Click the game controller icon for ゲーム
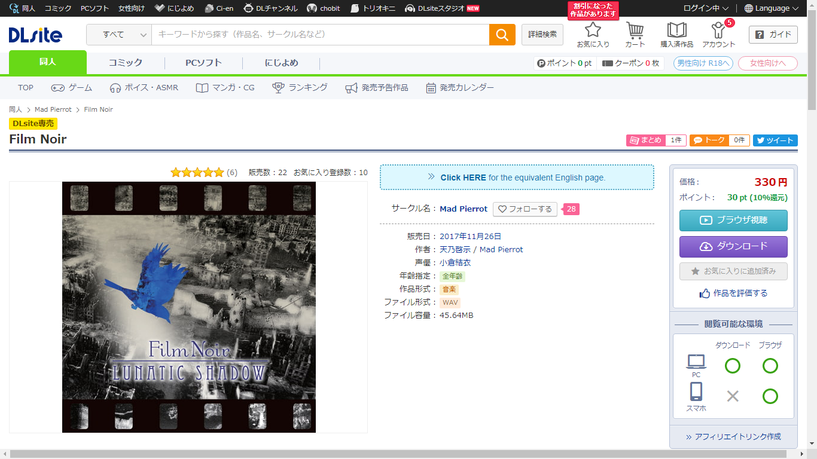Image resolution: width=817 pixels, height=459 pixels. (57, 88)
